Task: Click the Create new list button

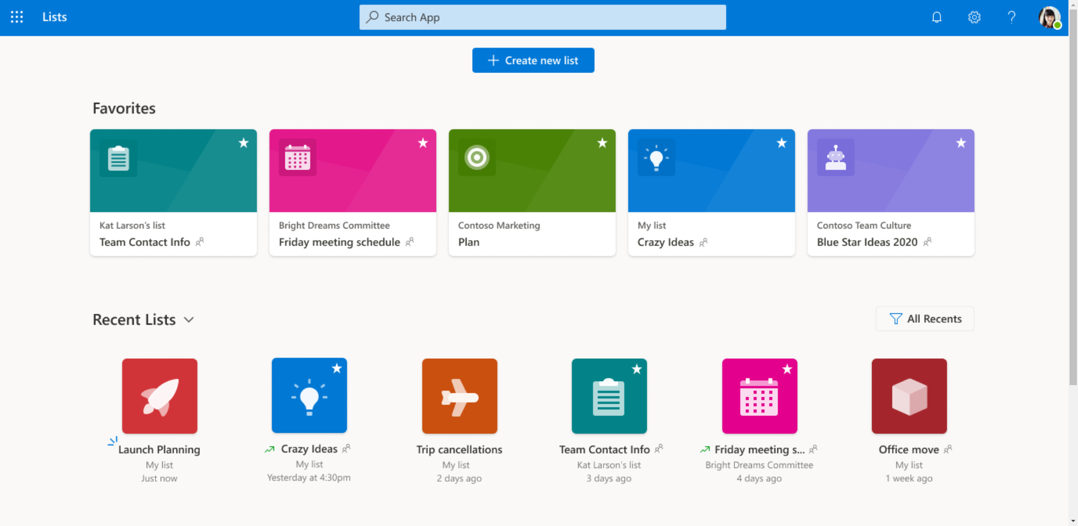Action: tap(533, 60)
